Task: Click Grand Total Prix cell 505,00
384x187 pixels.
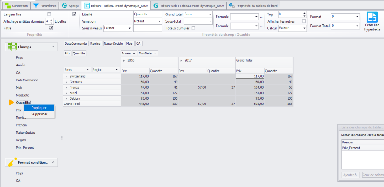Action: point(250,104)
